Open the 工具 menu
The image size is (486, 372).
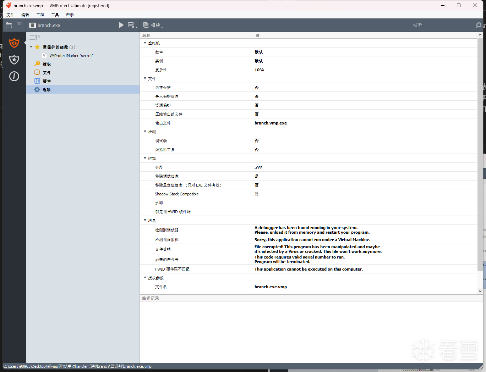(x=55, y=15)
